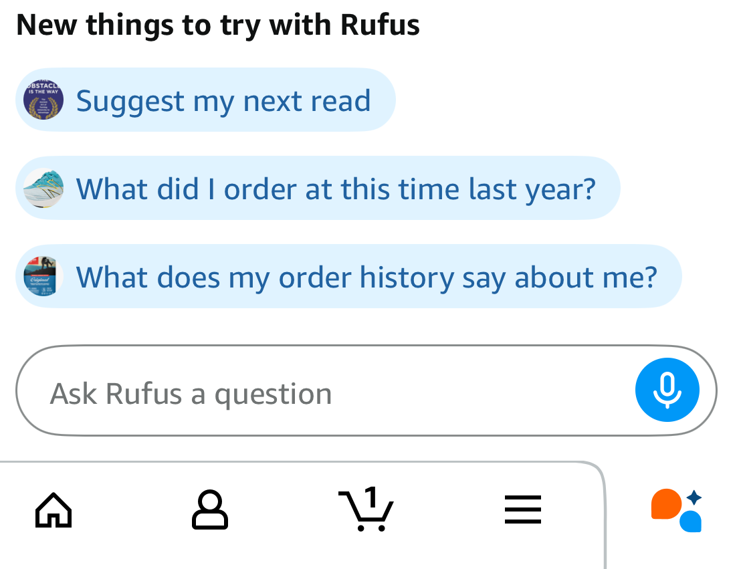739x569 pixels.
Task: Open the hamburger menu
Action: click(x=522, y=511)
